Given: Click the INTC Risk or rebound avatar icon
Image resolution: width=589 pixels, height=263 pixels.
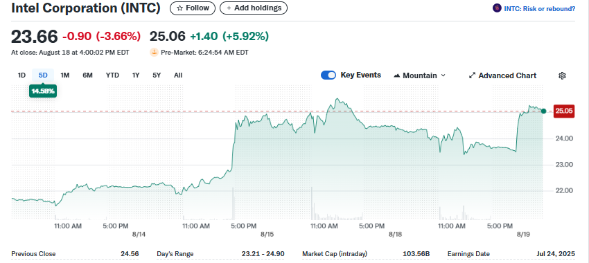Looking at the screenshot, I should (497, 8).
